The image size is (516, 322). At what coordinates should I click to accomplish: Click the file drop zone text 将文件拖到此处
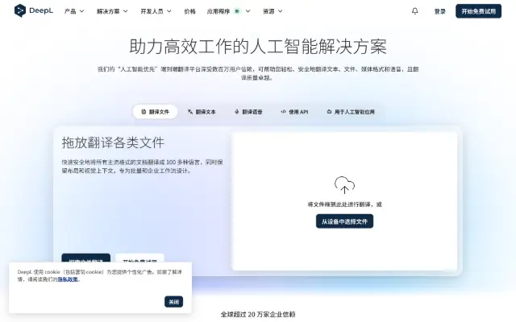344,204
